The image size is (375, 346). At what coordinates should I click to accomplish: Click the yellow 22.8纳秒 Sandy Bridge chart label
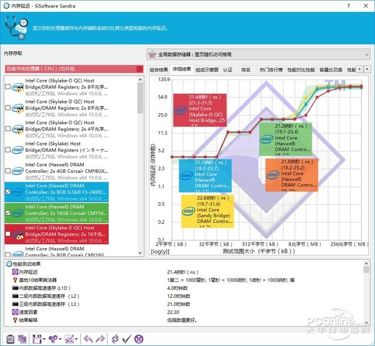click(207, 211)
